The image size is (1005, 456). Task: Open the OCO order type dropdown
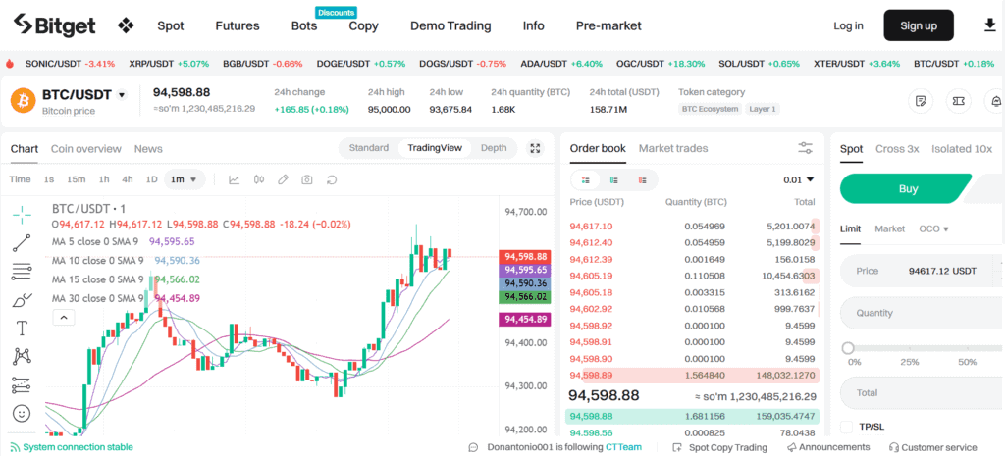click(x=934, y=228)
